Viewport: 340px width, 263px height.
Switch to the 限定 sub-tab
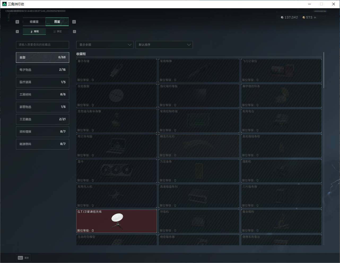[x=57, y=32]
